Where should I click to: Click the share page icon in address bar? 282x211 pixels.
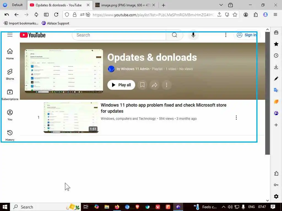219,15
